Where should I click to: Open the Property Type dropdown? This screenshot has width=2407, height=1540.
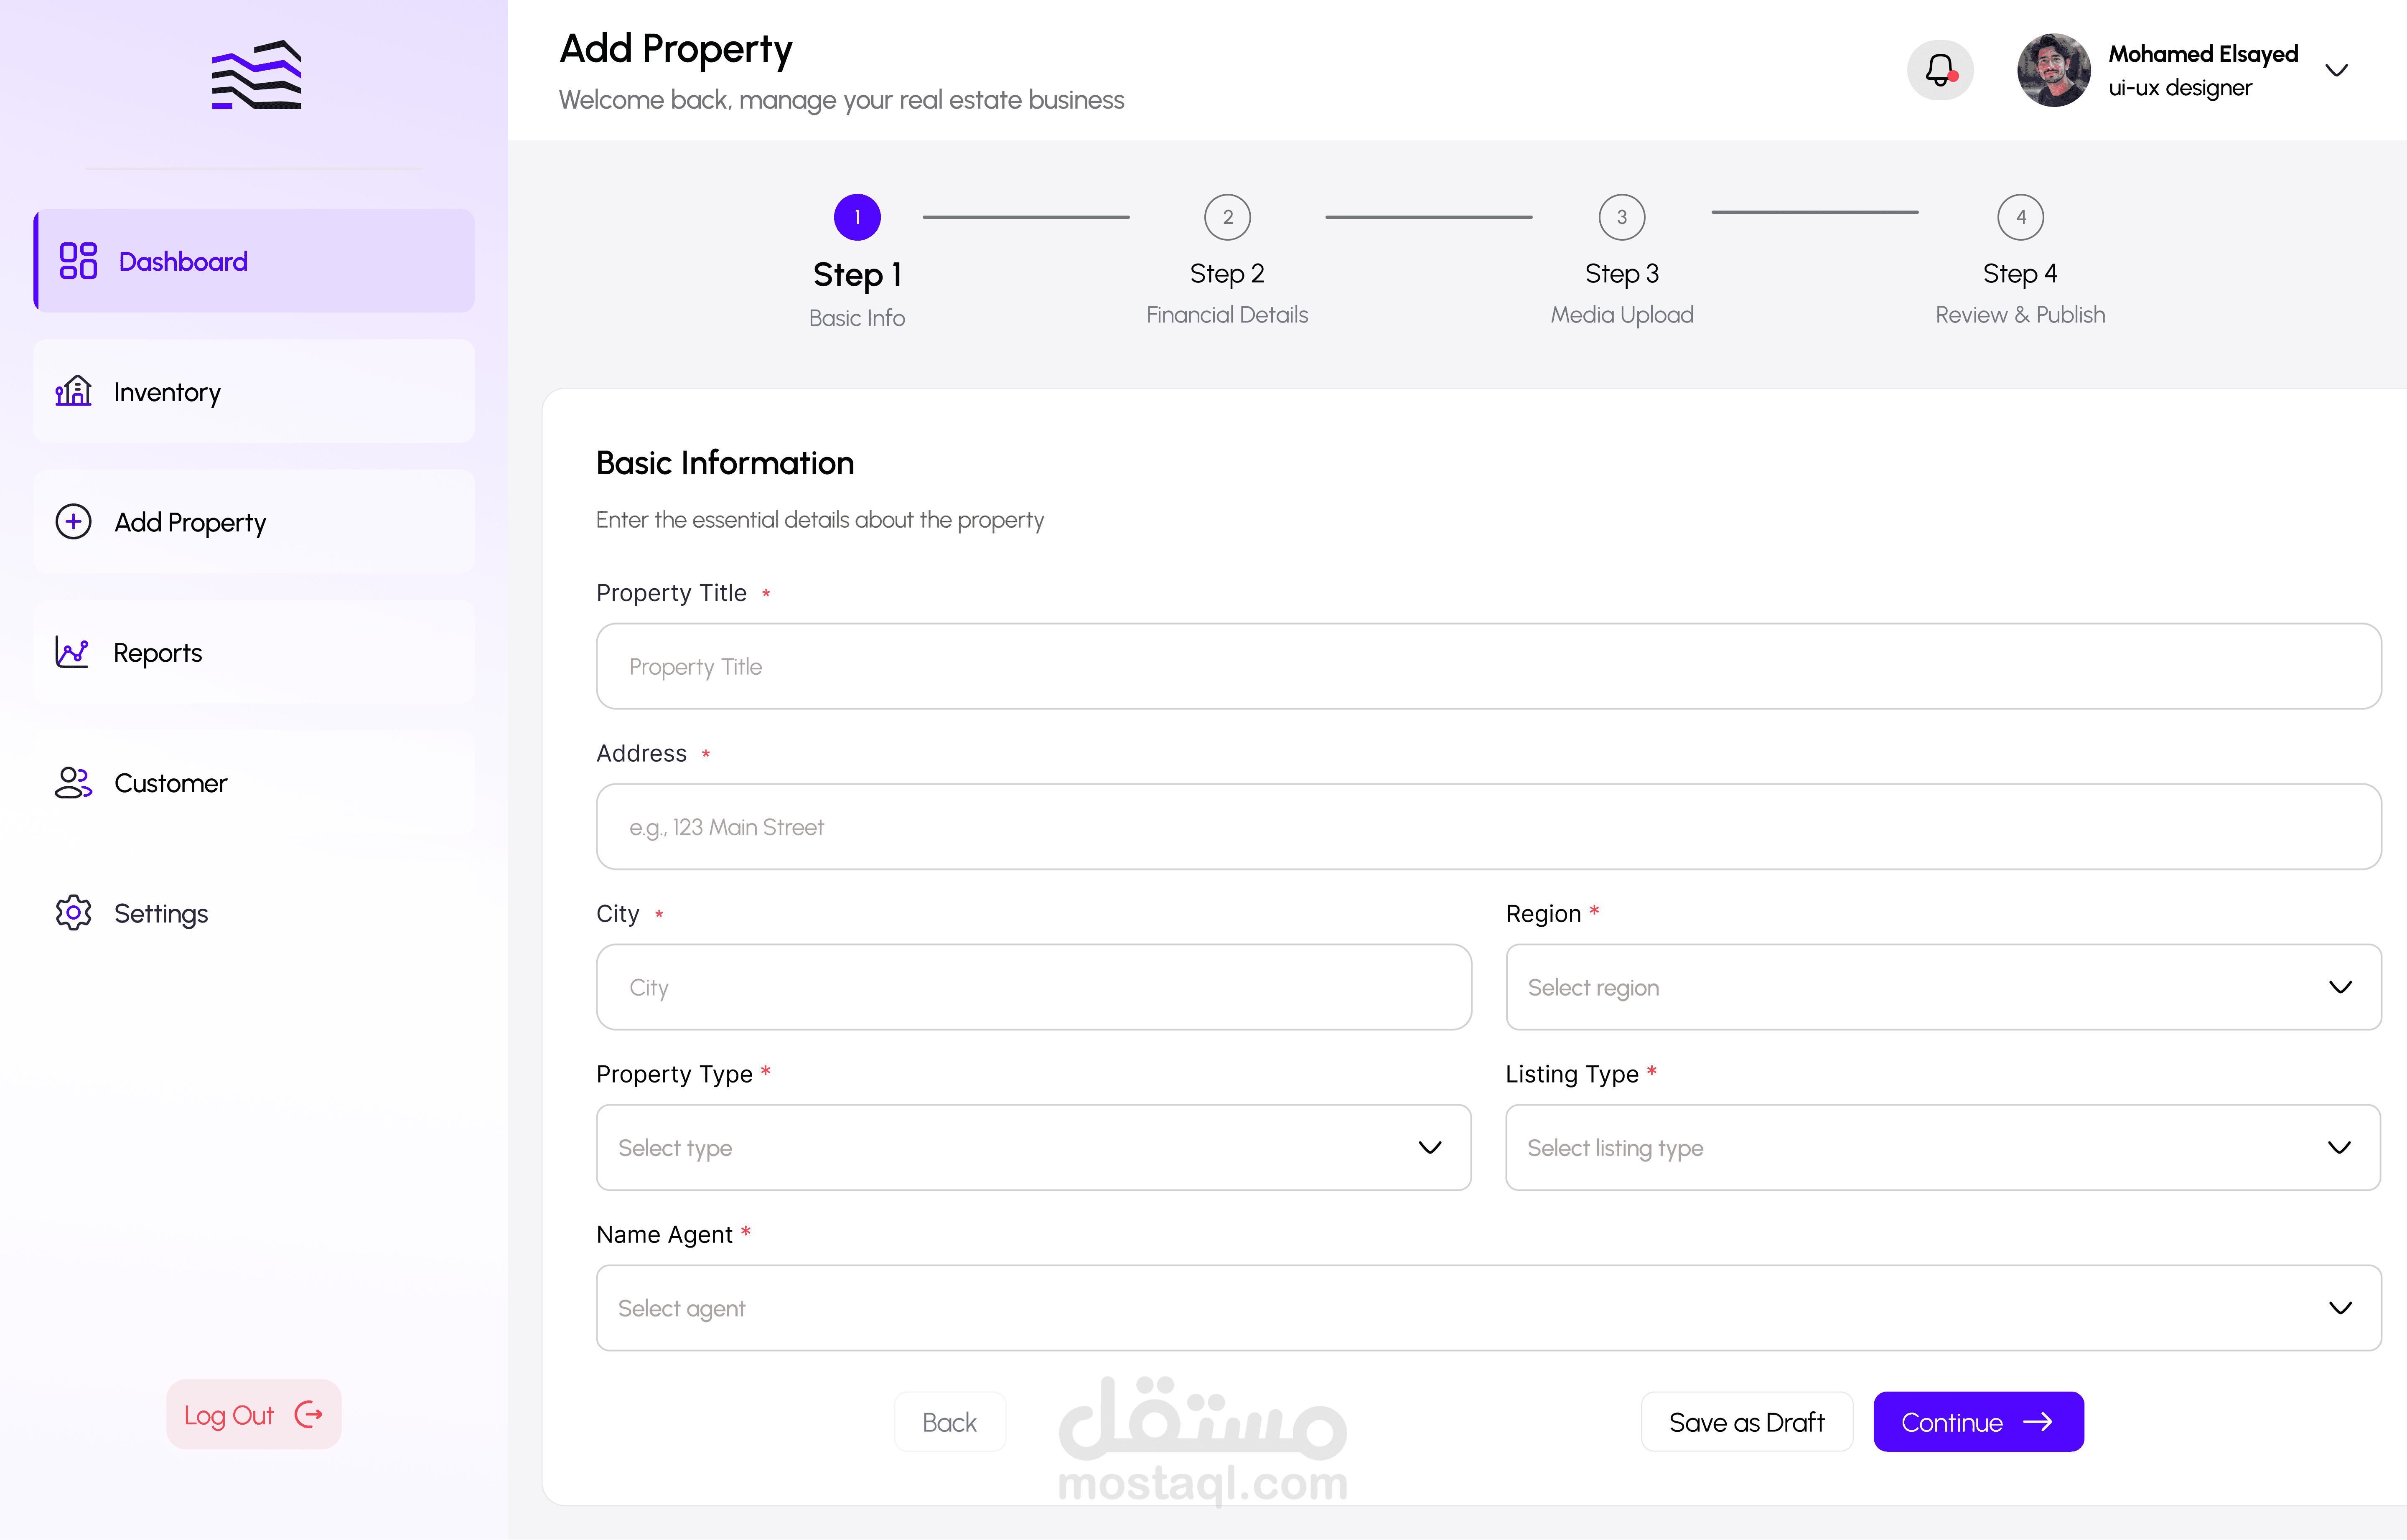1033,1147
